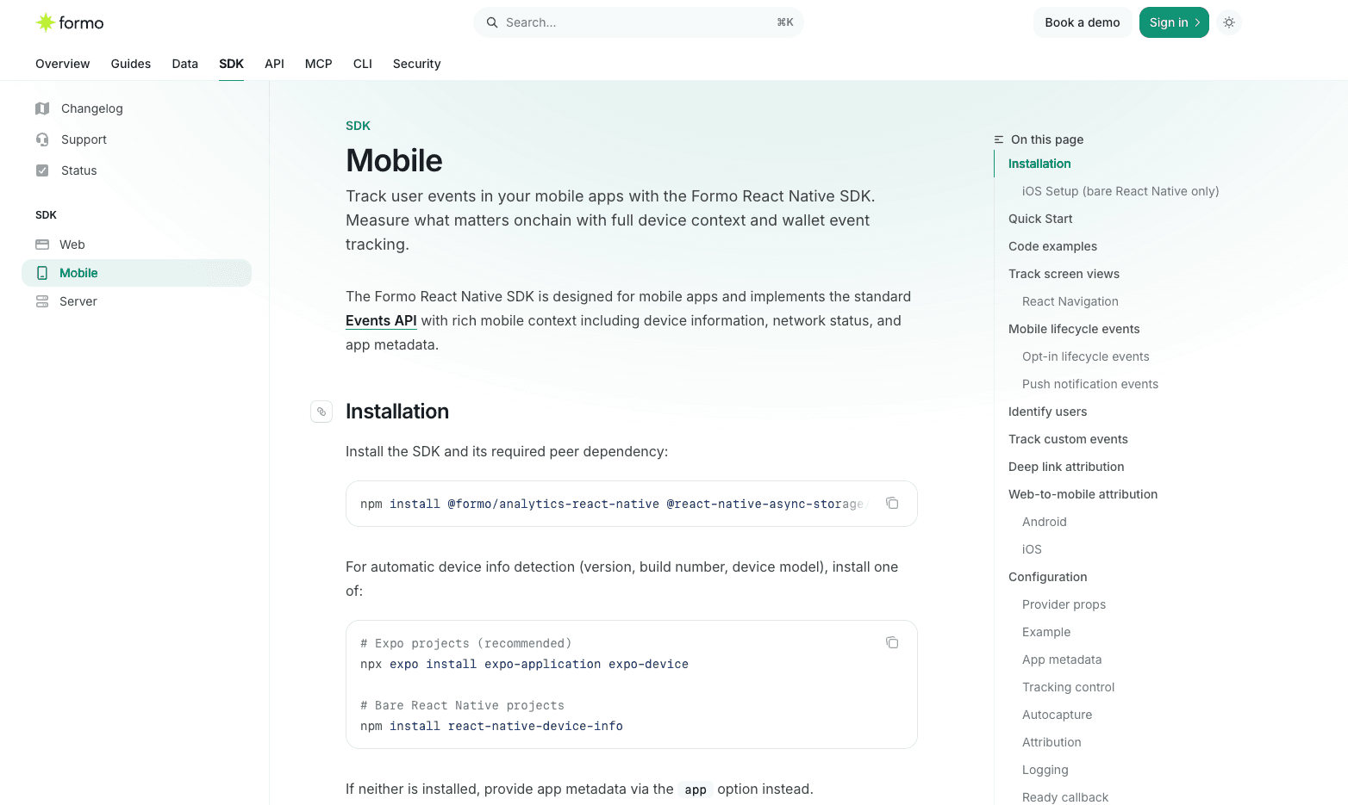Click the SDK breadcrumb label above Mobile

[358, 126]
